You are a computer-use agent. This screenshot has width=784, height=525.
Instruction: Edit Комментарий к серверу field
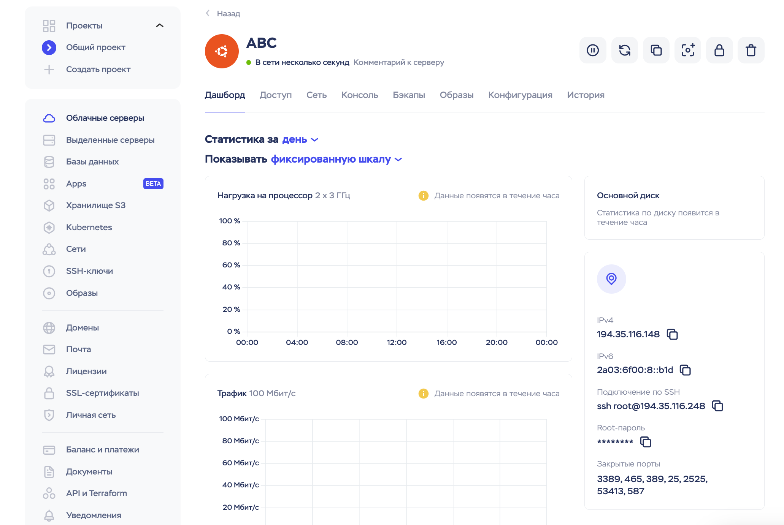tap(398, 62)
